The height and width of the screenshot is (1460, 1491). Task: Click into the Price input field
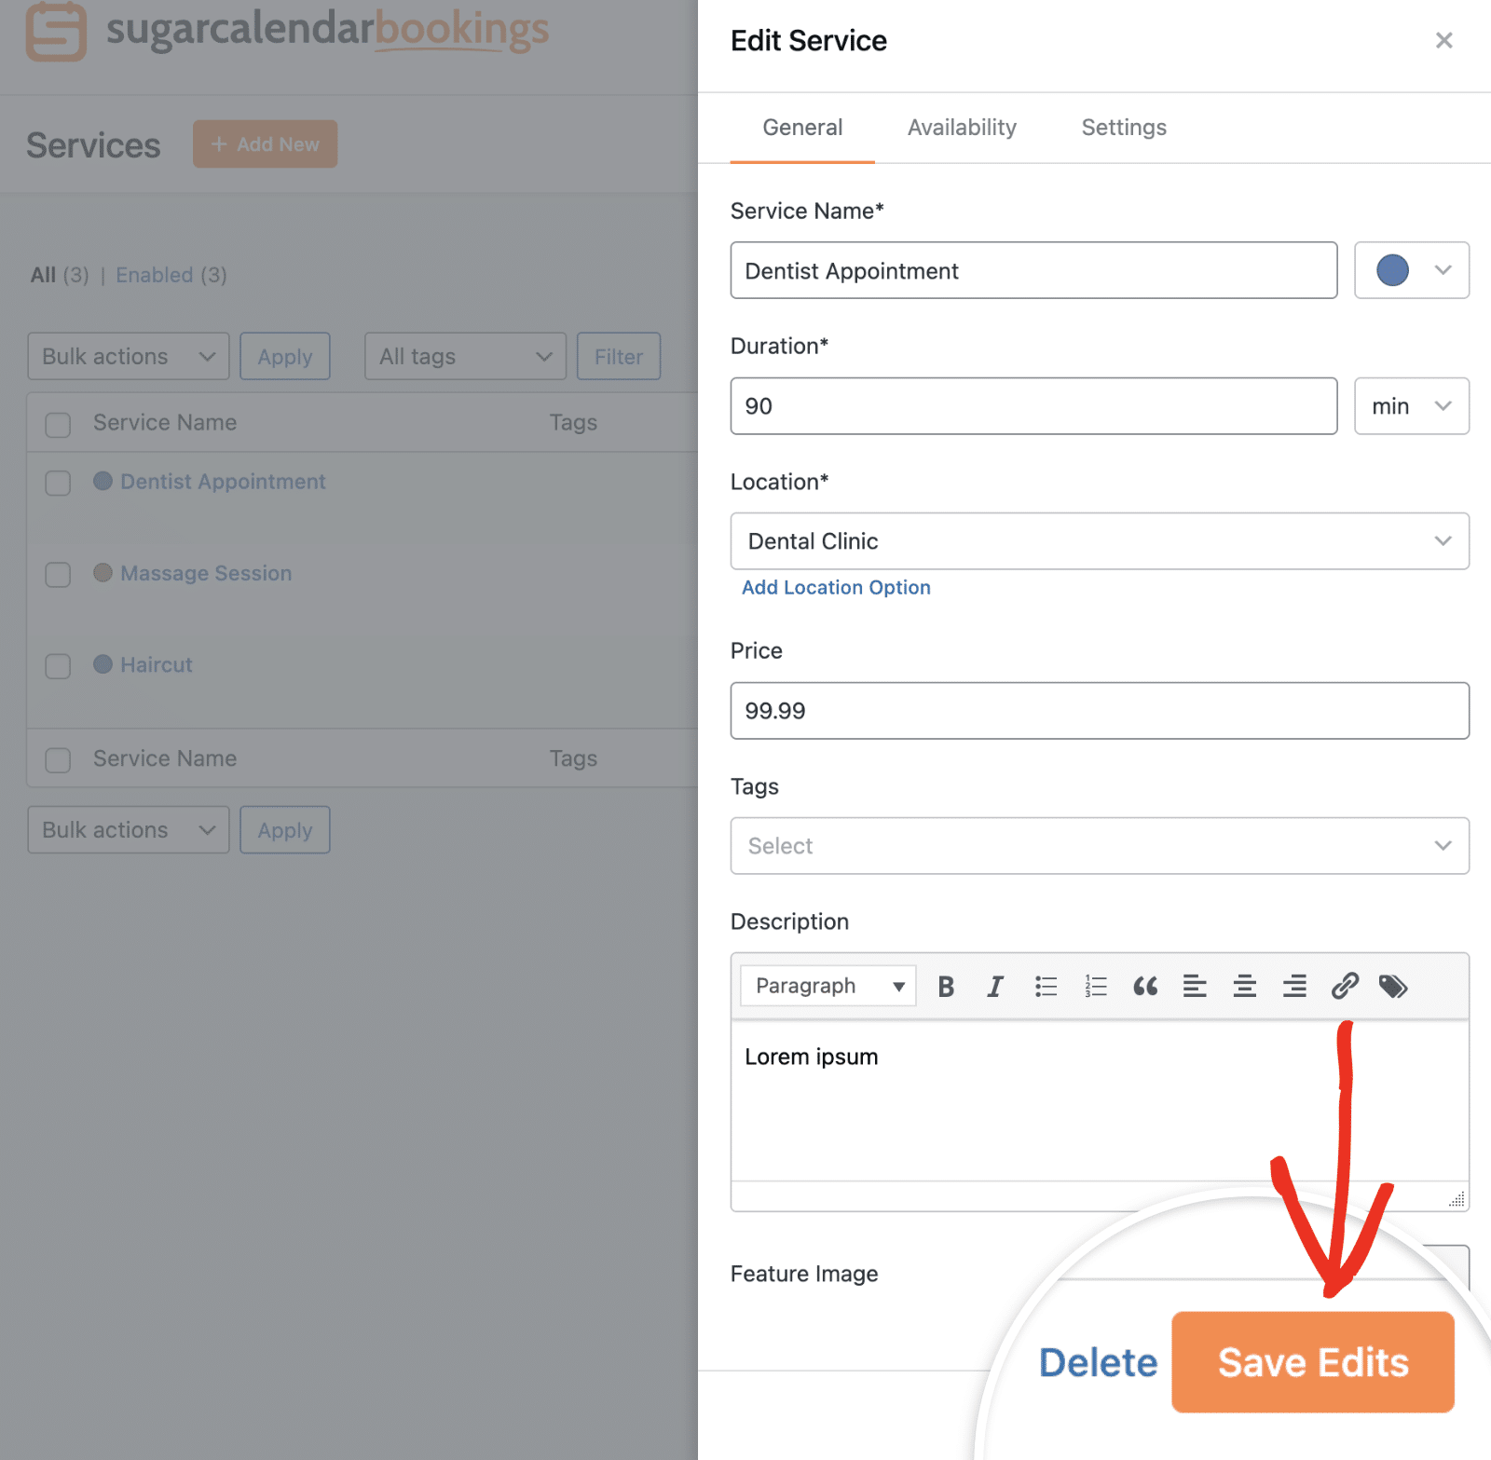tap(1099, 711)
